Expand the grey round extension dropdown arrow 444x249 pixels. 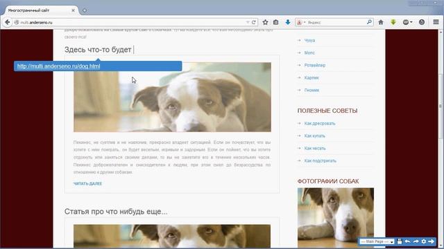pos(411,22)
